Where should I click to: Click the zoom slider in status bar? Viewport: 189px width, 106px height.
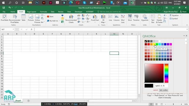(173, 104)
